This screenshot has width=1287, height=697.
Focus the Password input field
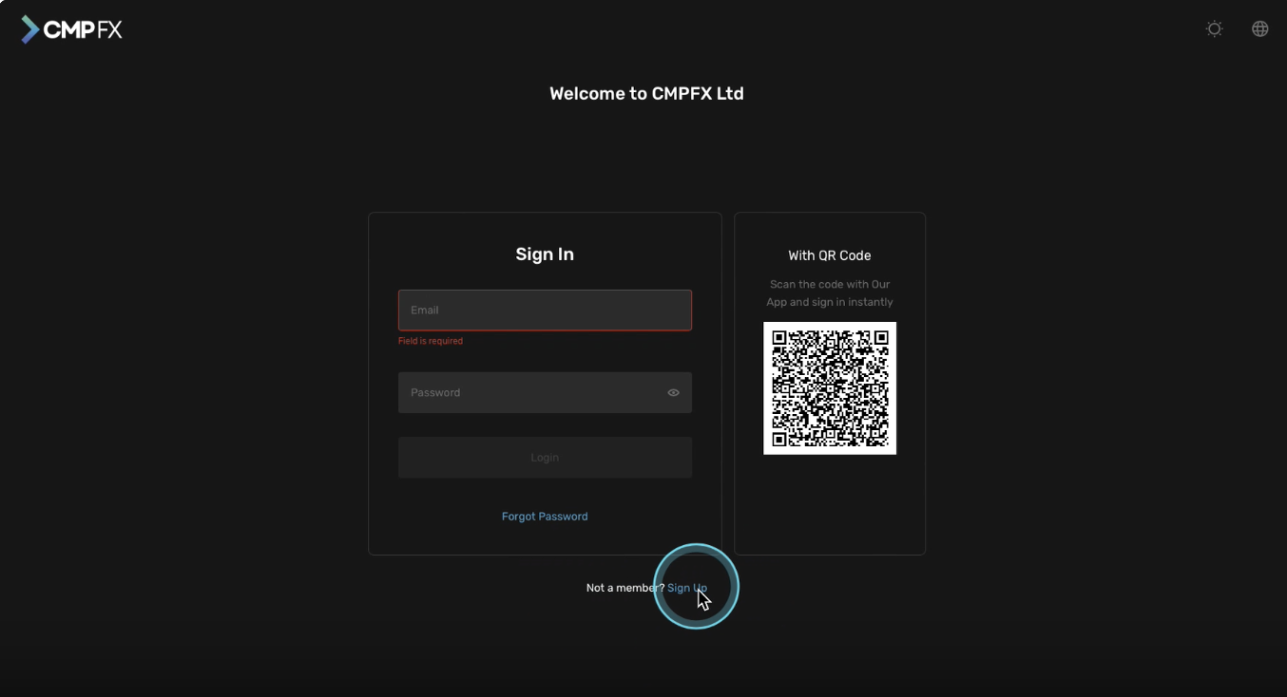[x=545, y=393]
